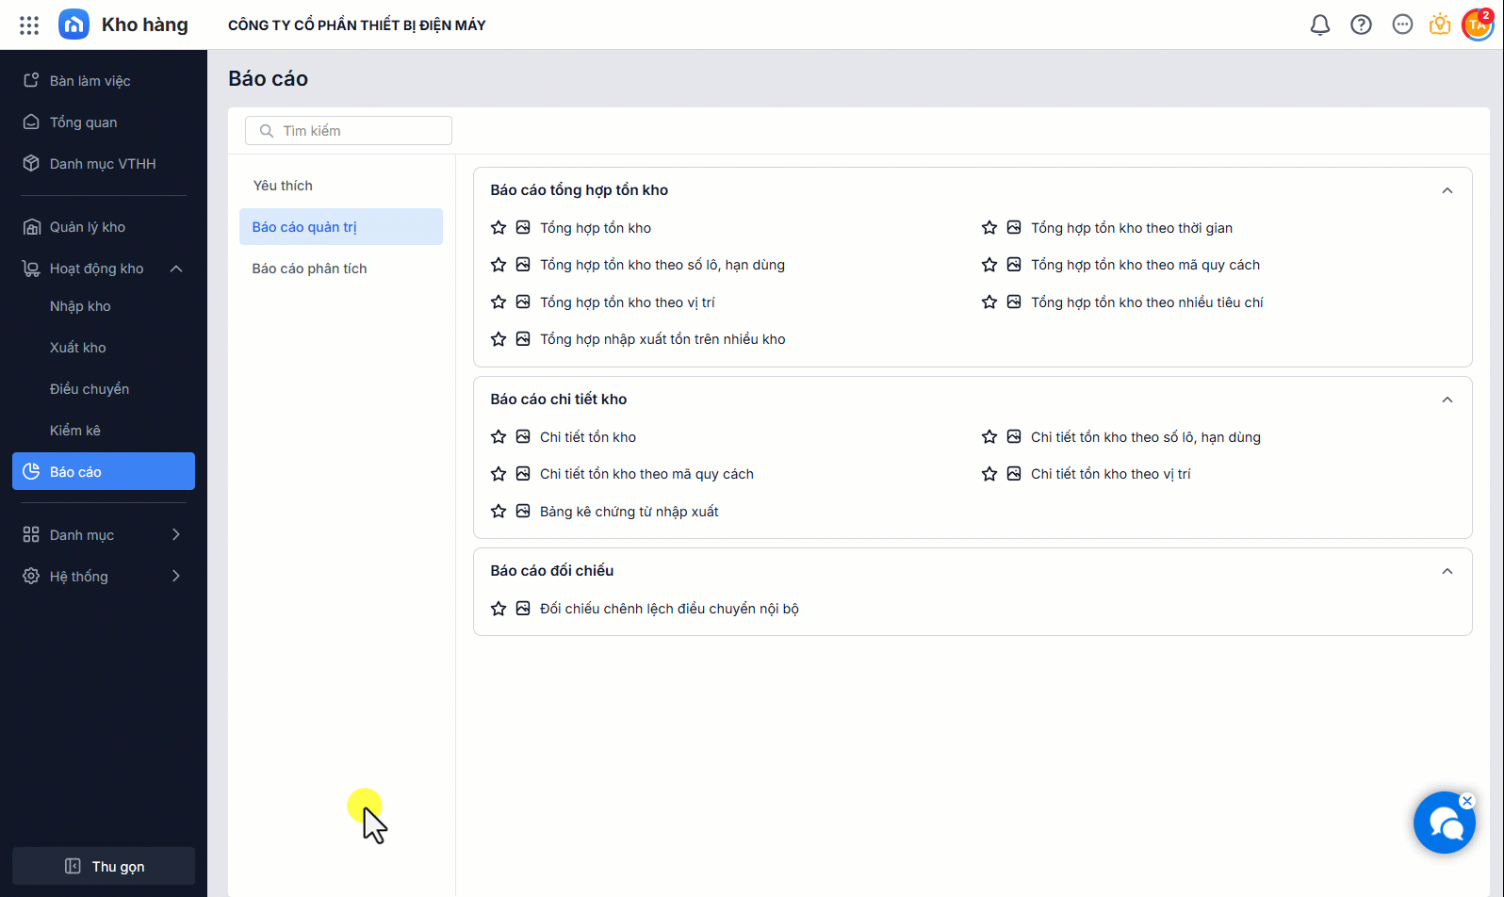Click the Kho hàng home logo icon
The image size is (1504, 897).
[x=74, y=25]
